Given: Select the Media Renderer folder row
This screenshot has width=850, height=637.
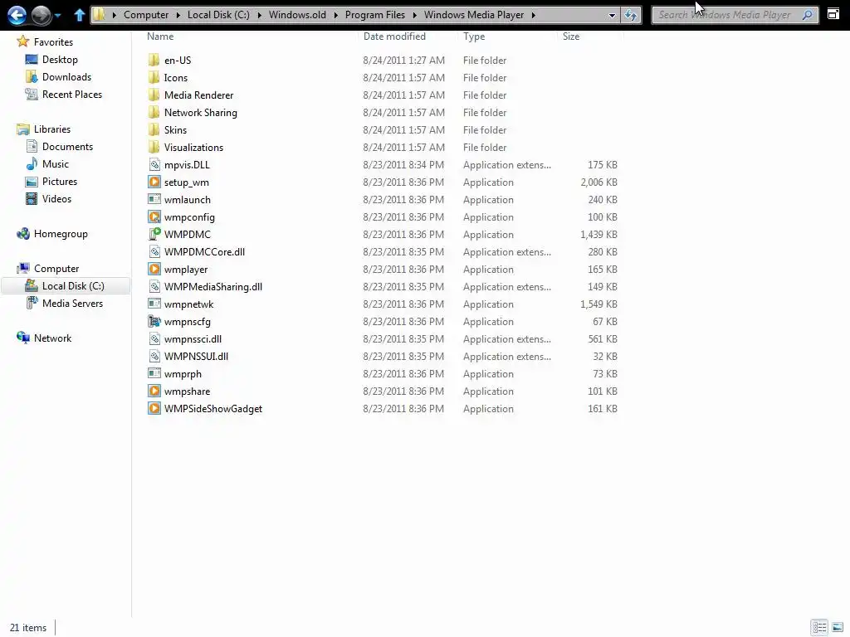Looking at the screenshot, I should click(382, 95).
